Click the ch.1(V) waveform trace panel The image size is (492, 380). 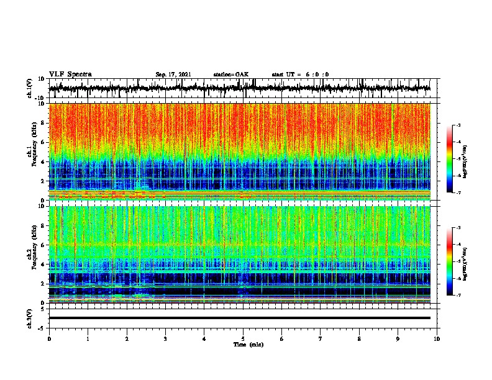pyautogui.click(x=244, y=88)
